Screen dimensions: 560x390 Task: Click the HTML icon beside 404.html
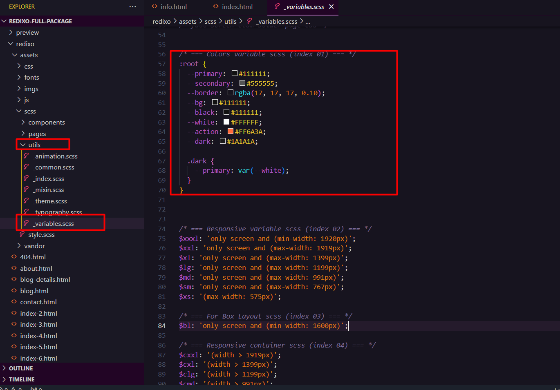click(x=14, y=257)
